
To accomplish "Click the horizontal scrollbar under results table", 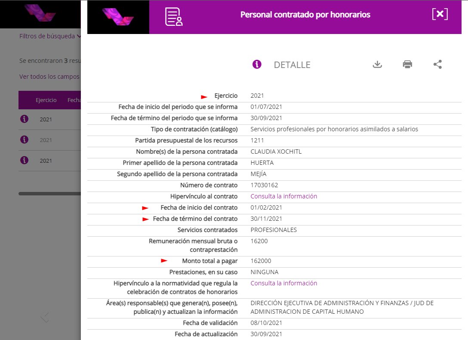I will pos(49,194).
